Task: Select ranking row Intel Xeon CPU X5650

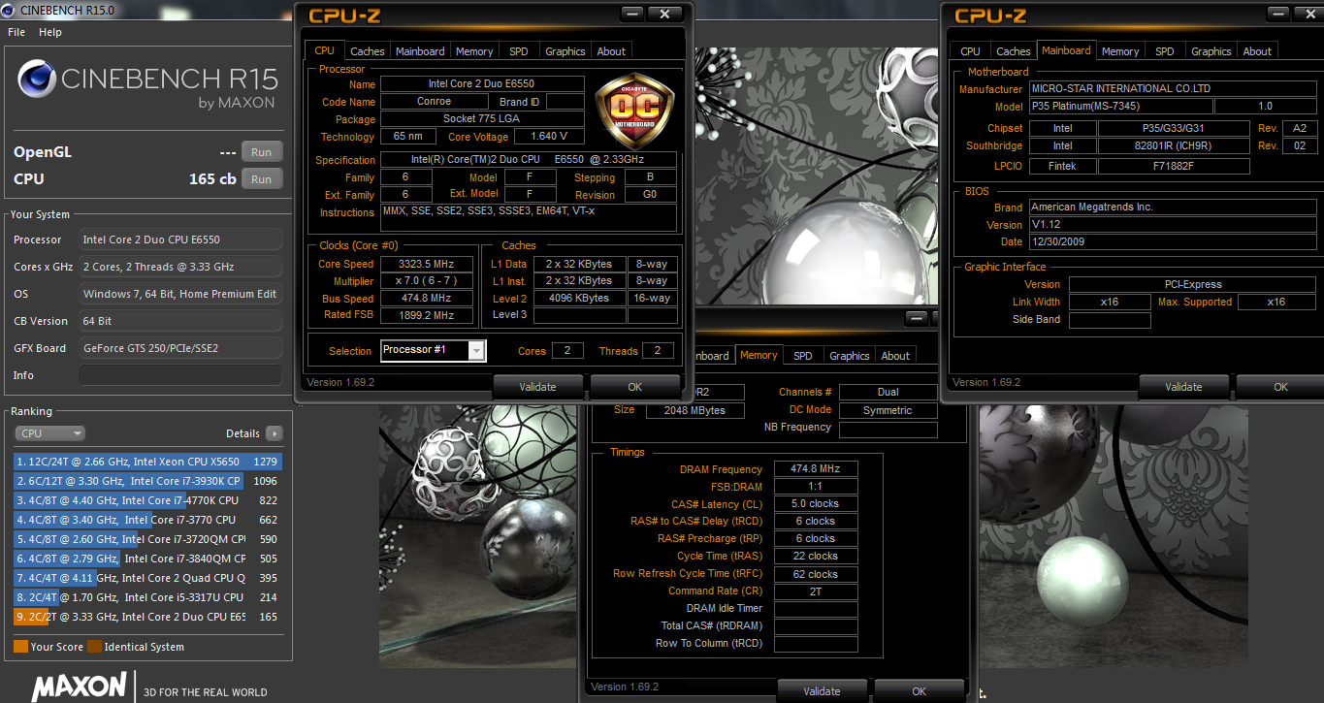Action: click(x=147, y=462)
